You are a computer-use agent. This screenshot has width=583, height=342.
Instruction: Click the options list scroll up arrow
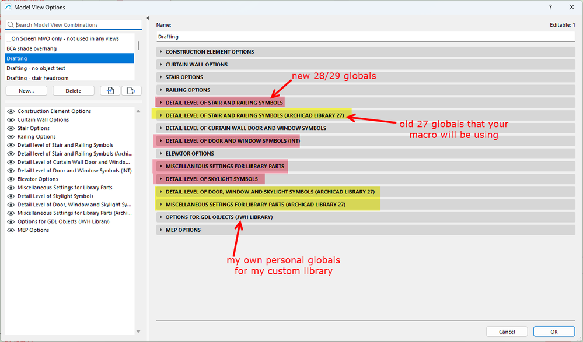[138, 111]
